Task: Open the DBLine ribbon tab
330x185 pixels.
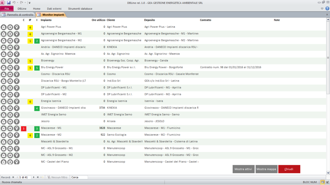Action: pyautogui.click(x=22, y=9)
